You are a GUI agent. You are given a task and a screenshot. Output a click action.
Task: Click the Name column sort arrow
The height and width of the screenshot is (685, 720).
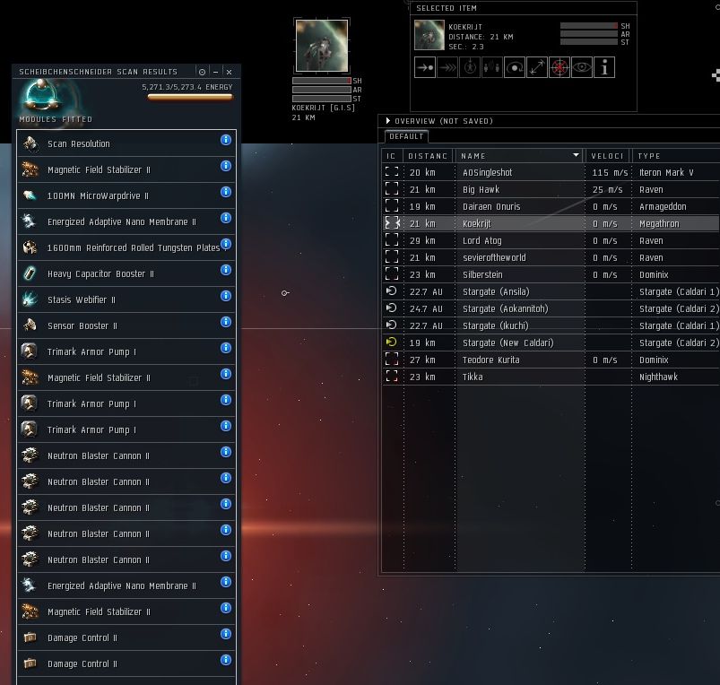576,155
